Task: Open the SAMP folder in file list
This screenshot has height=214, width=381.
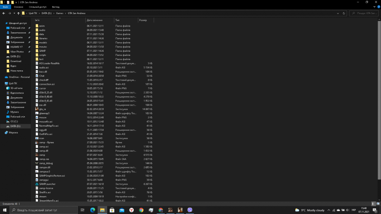Action: pyautogui.click(x=42, y=51)
